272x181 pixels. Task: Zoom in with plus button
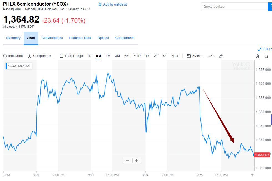click(x=136, y=161)
